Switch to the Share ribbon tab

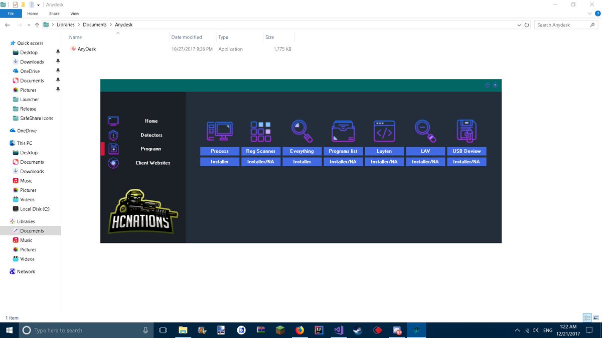54,14
